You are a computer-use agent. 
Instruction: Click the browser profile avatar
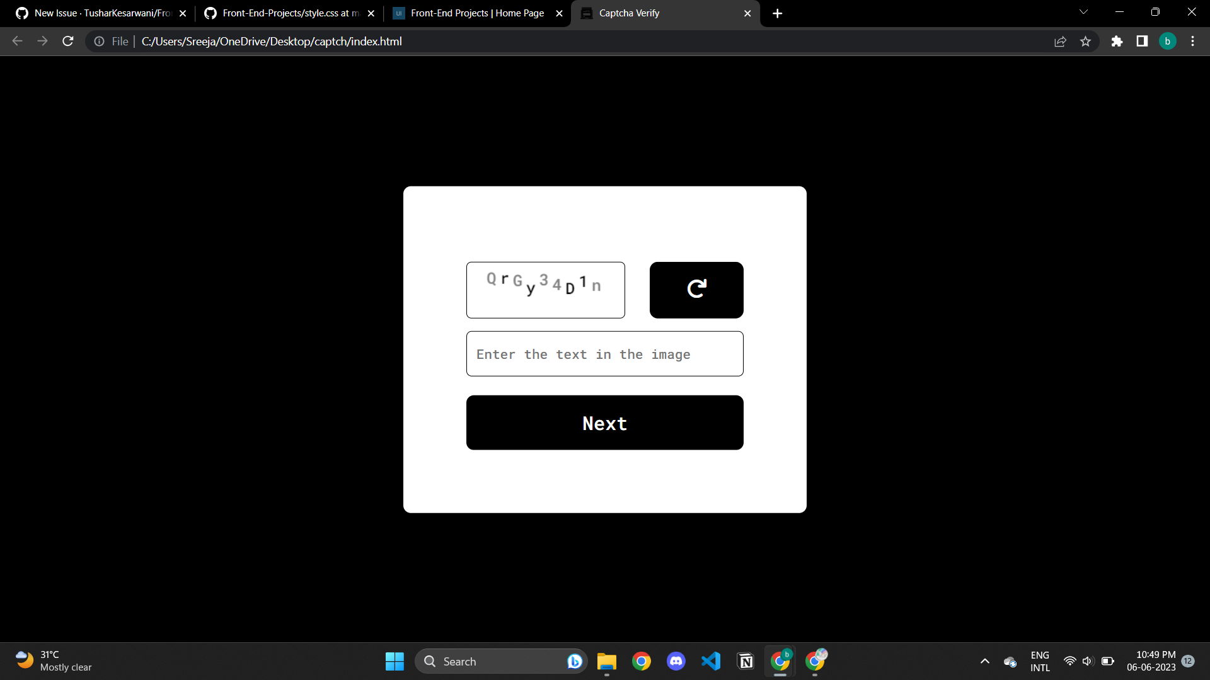tap(1168, 41)
